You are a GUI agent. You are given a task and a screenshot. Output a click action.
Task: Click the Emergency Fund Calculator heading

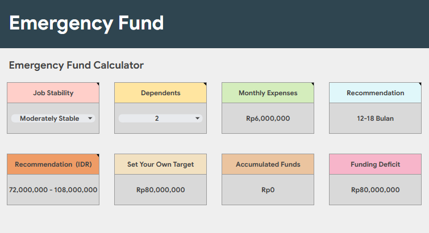(x=76, y=65)
